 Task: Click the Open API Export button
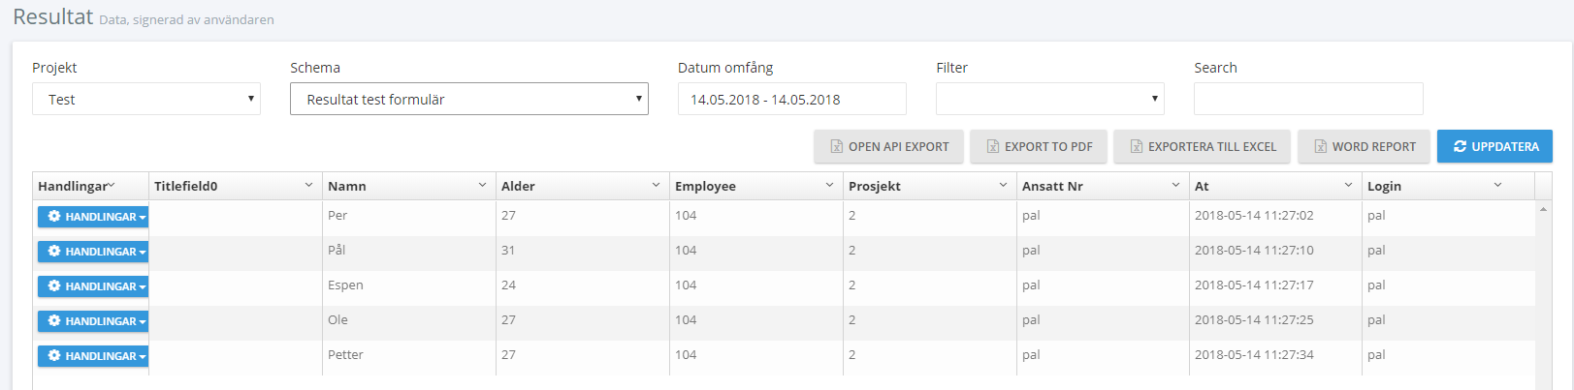point(888,146)
